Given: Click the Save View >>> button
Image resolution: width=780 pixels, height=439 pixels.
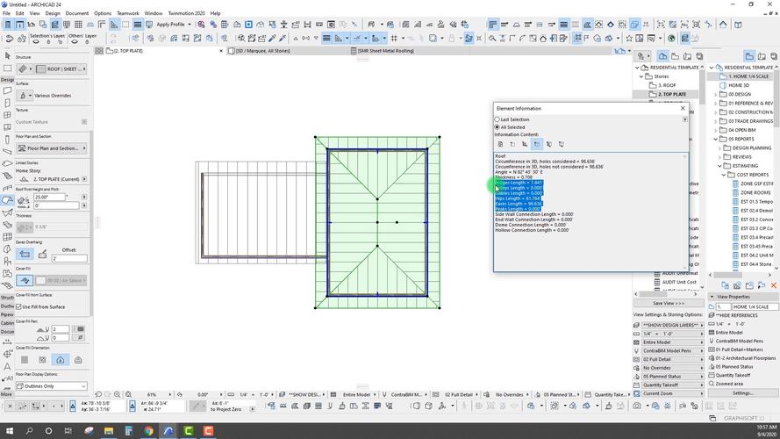Looking at the screenshot, I should click(668, 303).
